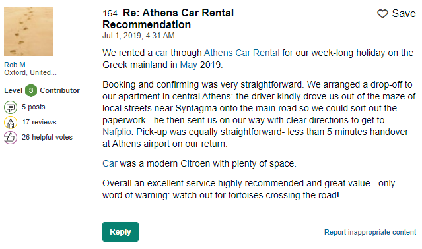Open the post title Re: Athens Car Rental
This screenshot has width=422, height=249.
pyautogui.click(x=168, y=19)
